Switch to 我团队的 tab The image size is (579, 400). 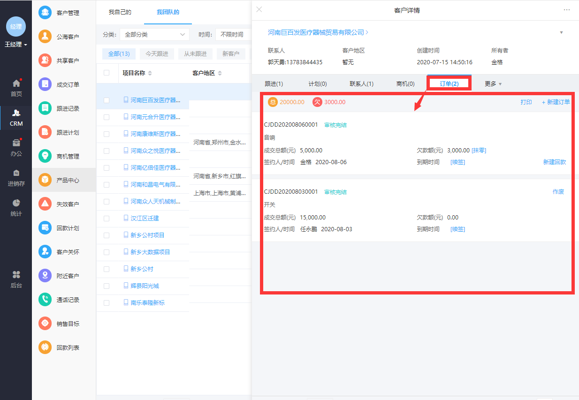(x=168, y=12)
